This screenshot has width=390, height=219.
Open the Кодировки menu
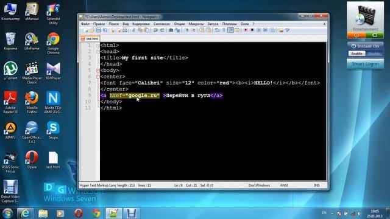point(141,24)
